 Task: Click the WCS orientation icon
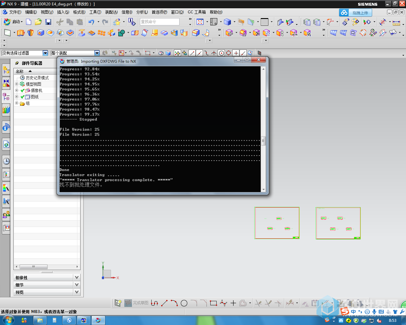[331, 22]
